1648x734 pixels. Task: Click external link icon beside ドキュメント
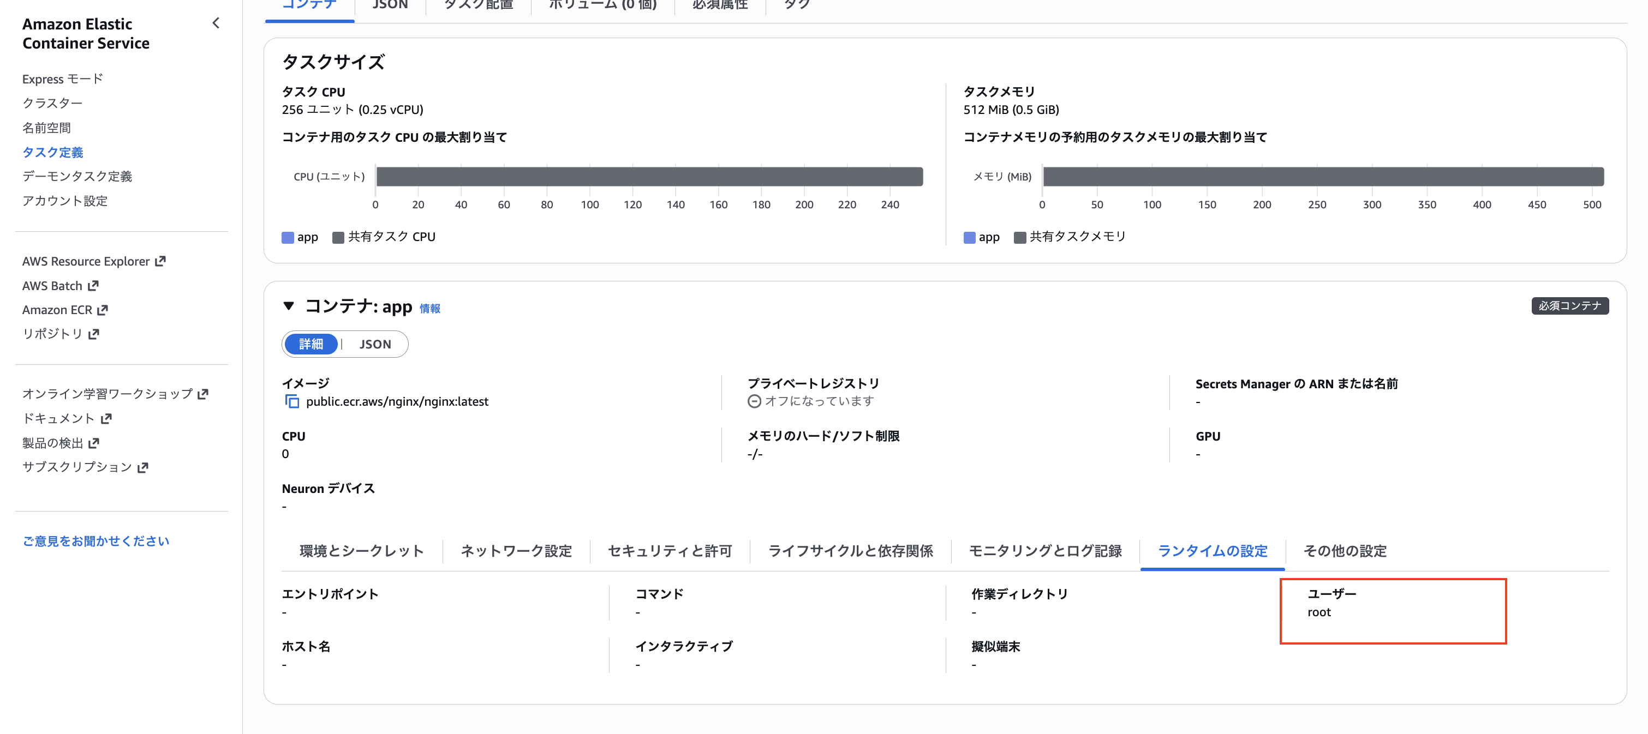pos(106,418)
